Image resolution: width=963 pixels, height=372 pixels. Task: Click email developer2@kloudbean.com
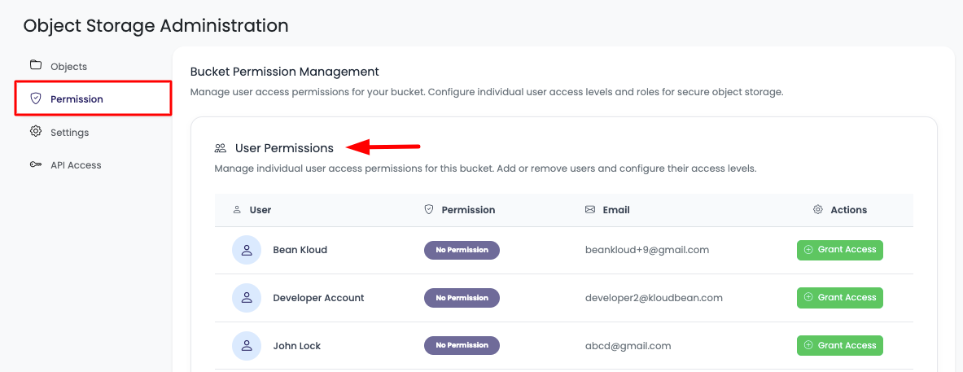[x=654, y=298]
